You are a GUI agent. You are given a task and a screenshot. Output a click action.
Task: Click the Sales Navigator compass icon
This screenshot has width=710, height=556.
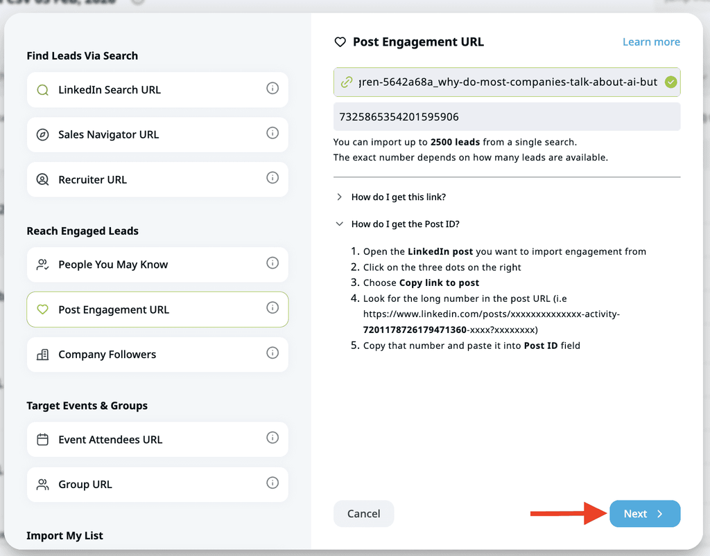pos(42,135)
